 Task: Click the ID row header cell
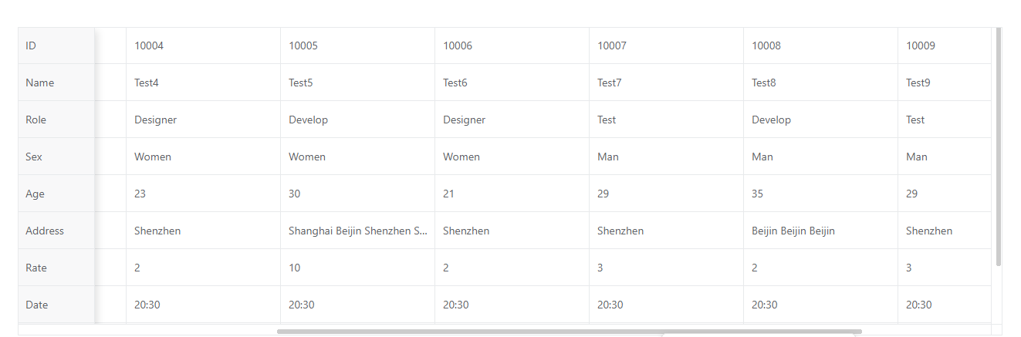tap(56, 45)
